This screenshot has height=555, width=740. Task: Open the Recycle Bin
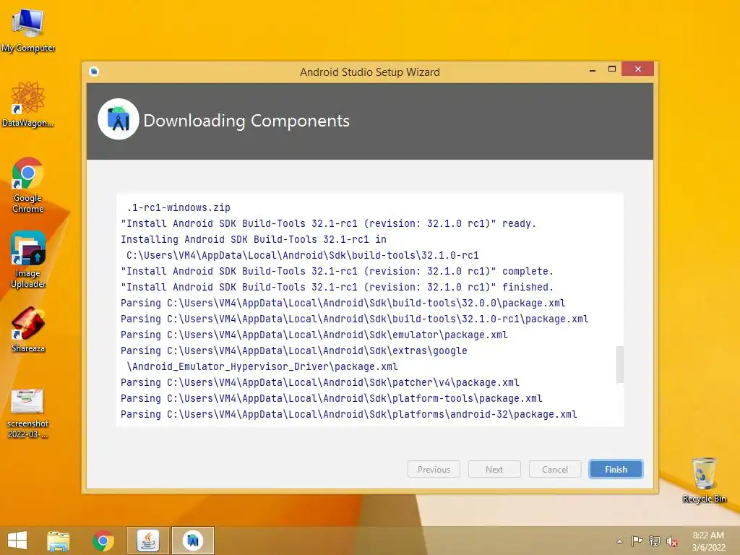[x=704, y=480]
